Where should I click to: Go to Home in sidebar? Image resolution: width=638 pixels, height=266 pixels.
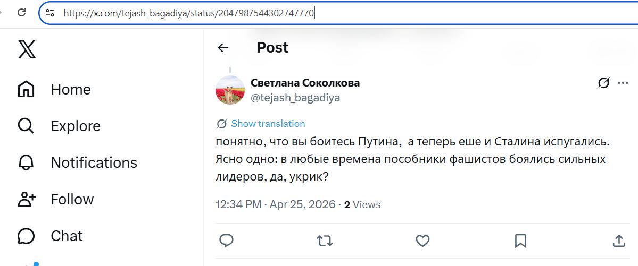26,89
